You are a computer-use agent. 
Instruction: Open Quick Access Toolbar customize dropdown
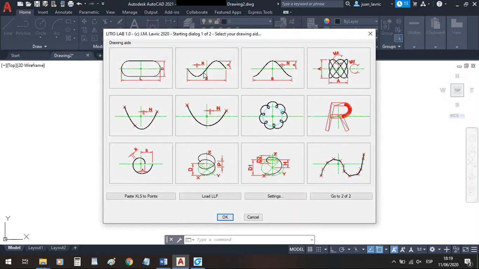click(x=103, y=4)
